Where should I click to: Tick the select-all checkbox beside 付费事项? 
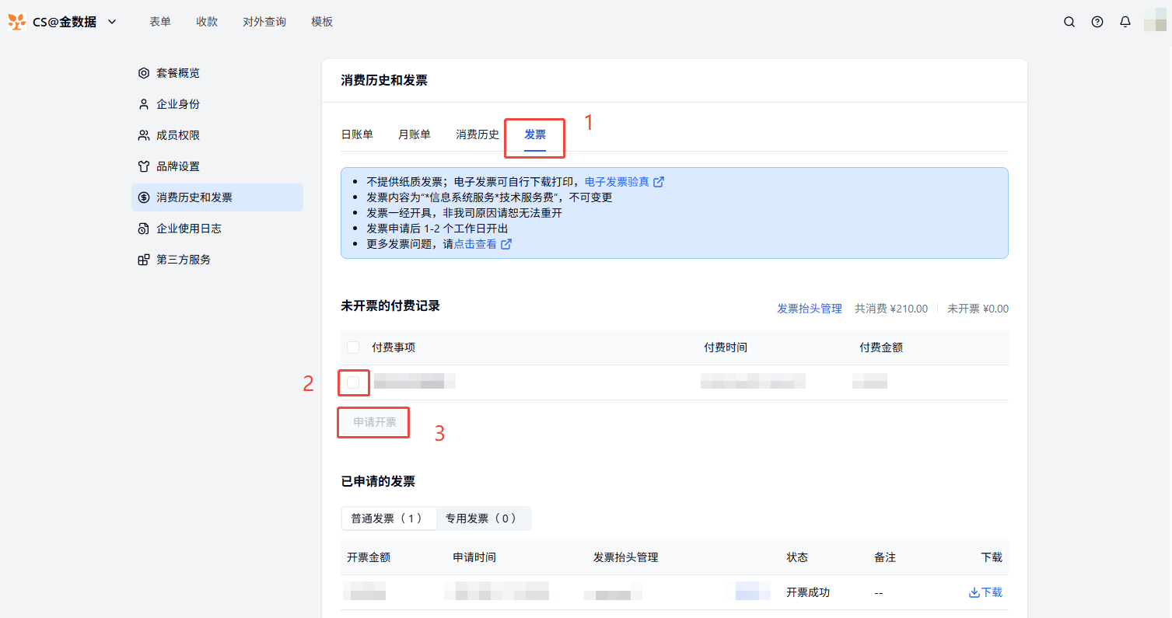point(353,347)
